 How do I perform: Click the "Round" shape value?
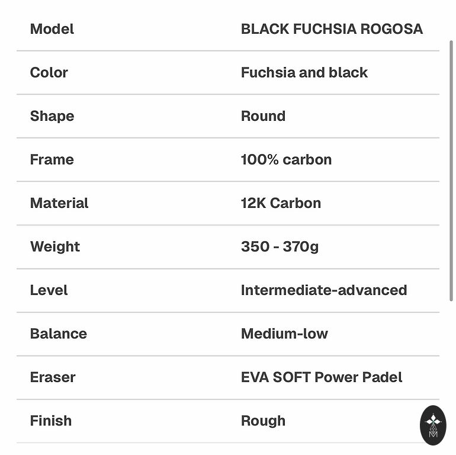pyautogui.click(x=263, y=116)
